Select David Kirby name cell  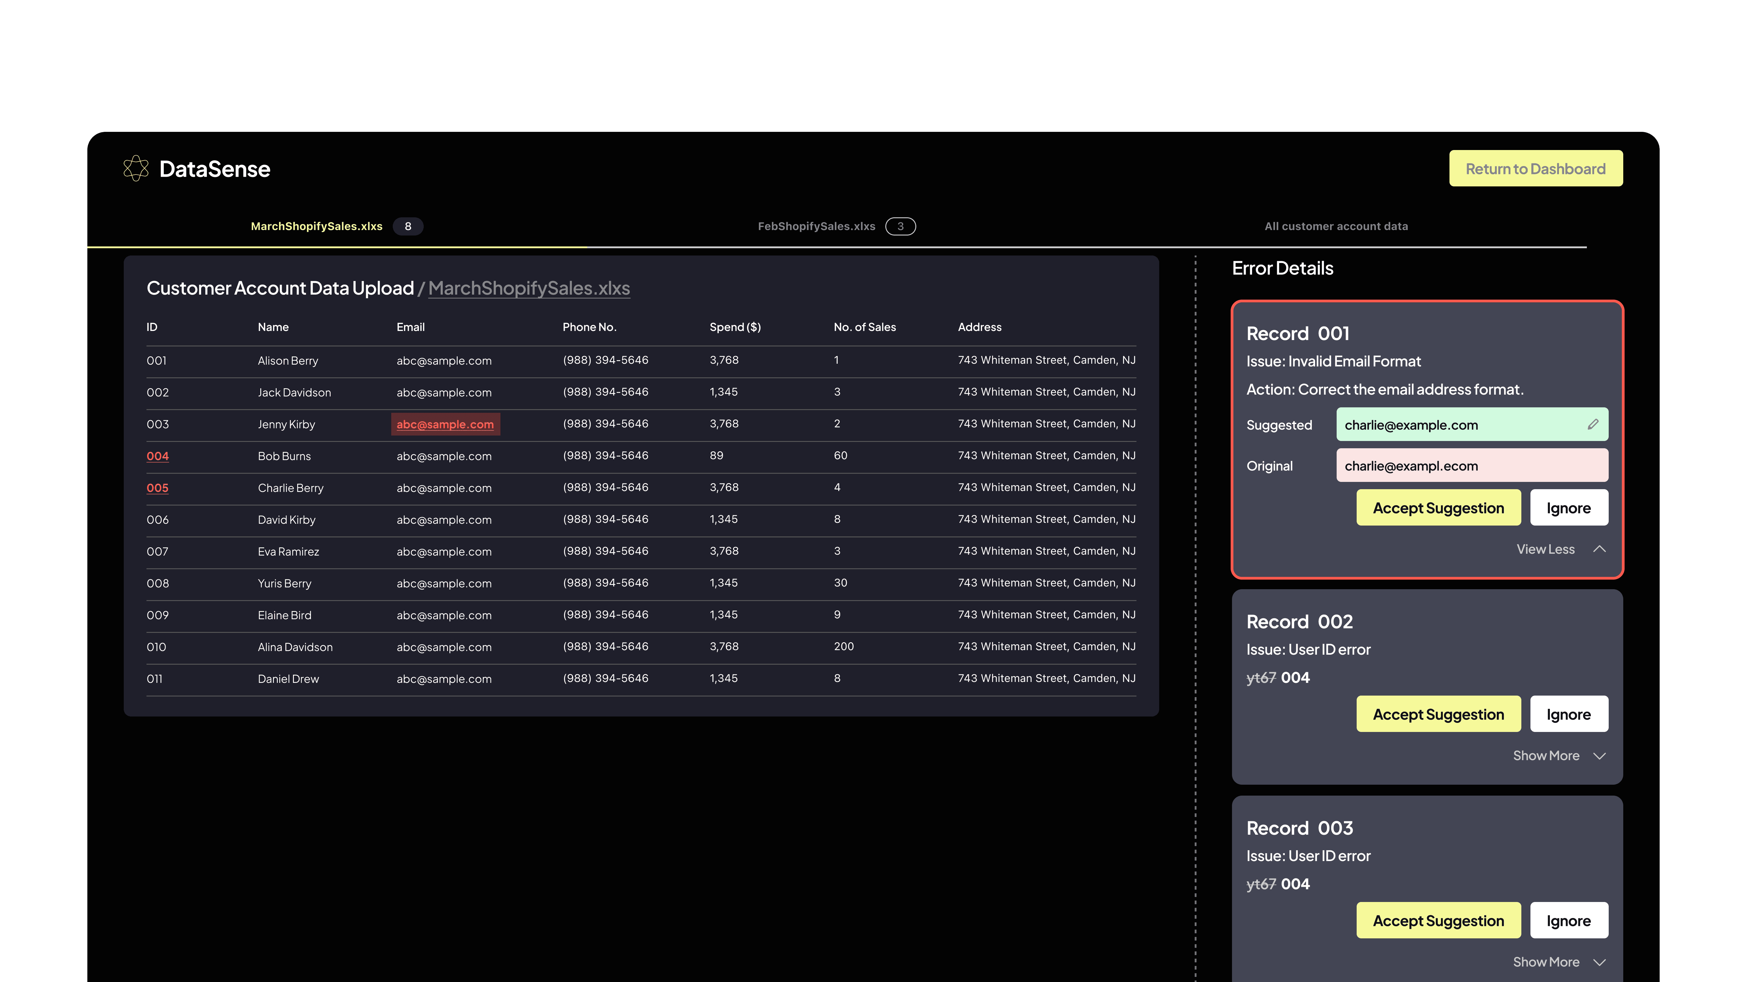click(x=286, y=520)
